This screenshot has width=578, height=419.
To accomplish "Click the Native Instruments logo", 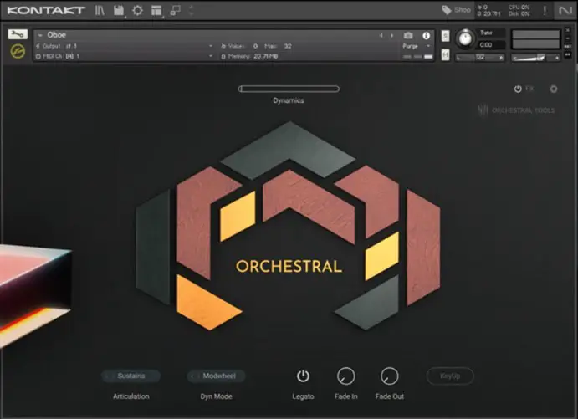I will pyautogui.click(x=565, y=10).
